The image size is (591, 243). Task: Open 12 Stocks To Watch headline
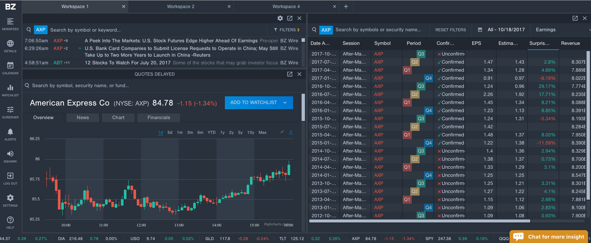coord(128,63)
